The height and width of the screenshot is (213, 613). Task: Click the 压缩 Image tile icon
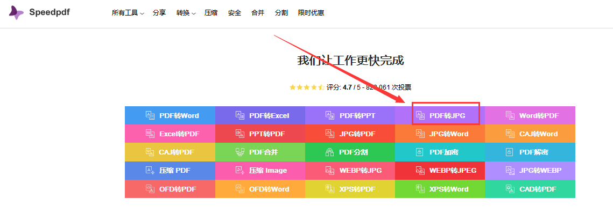(240, 170)
